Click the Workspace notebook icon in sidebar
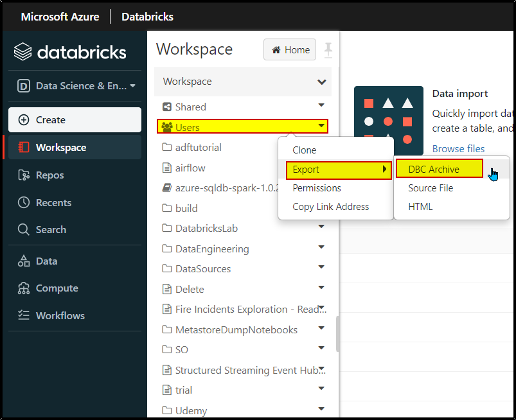 24,147
